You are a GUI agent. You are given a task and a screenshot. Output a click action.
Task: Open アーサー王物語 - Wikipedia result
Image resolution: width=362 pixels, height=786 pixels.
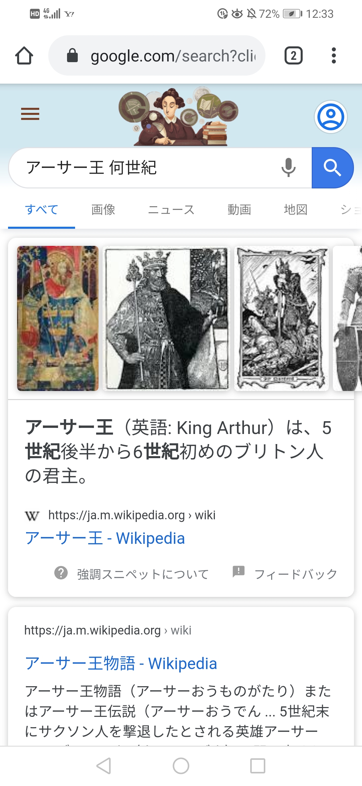(121, 663)
